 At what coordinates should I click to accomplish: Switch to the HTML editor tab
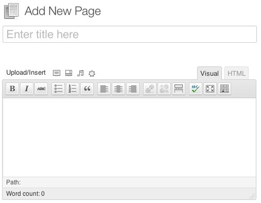[x=236, y=73]
